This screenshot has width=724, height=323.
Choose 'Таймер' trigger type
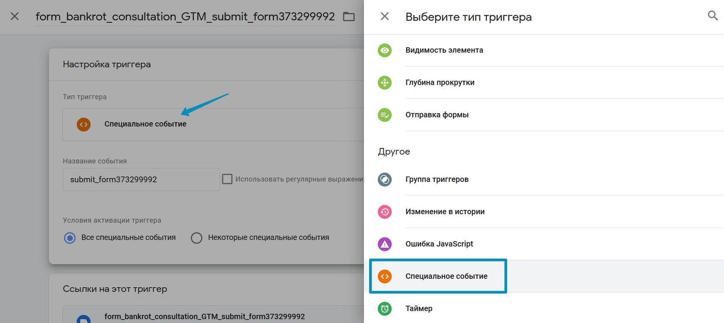point(419,308)
